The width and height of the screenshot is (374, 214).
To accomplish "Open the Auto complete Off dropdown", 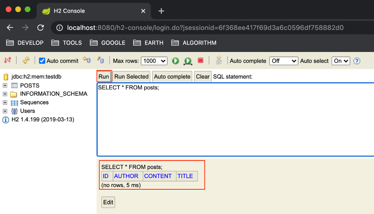I will (283, 61).
